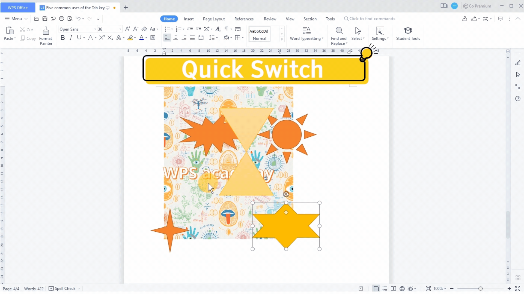Screen dimensions: 524x294
Task: Expand the Paste options arrow
Action: tap(15, 38)
